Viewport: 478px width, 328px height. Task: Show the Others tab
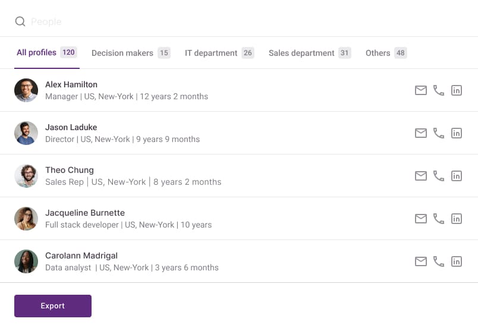coord(386,53)
